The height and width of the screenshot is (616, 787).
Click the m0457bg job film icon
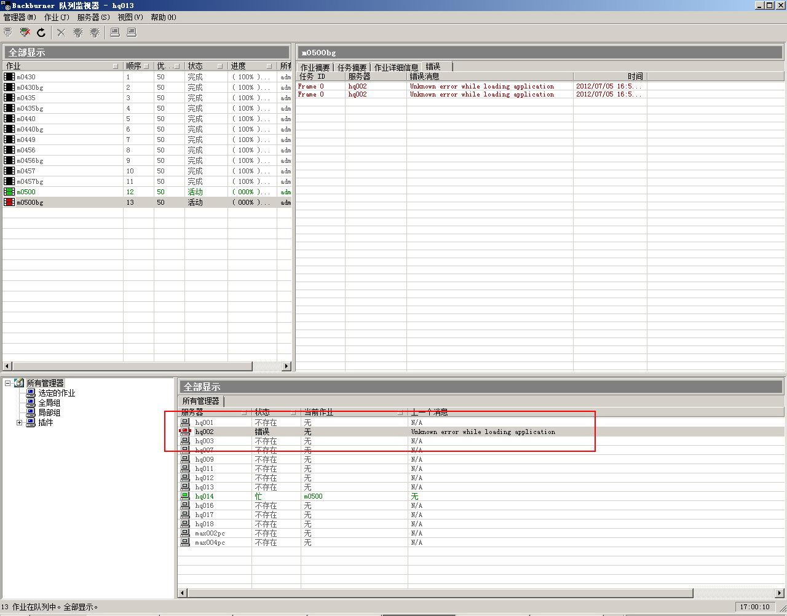pyautogui.click(x=9, y=181)
